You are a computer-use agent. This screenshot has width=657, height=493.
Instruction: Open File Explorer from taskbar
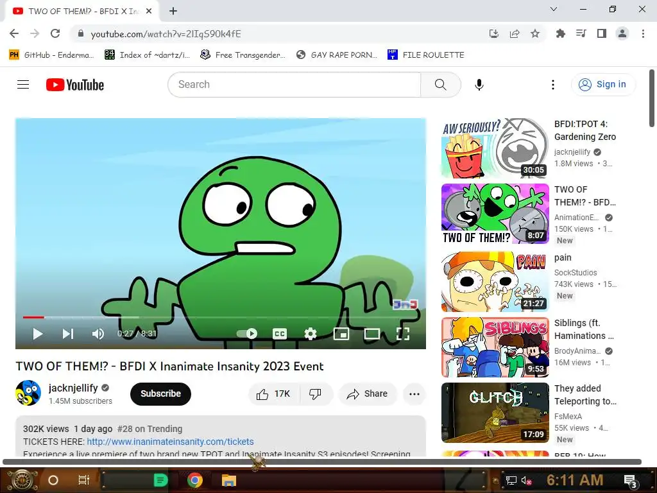(x=229, y=480)
